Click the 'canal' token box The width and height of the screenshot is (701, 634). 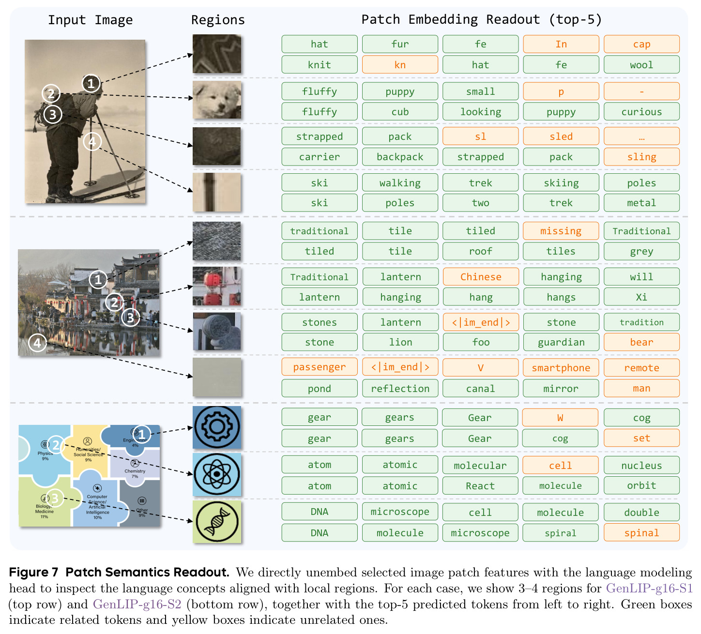tap(481, 389)
